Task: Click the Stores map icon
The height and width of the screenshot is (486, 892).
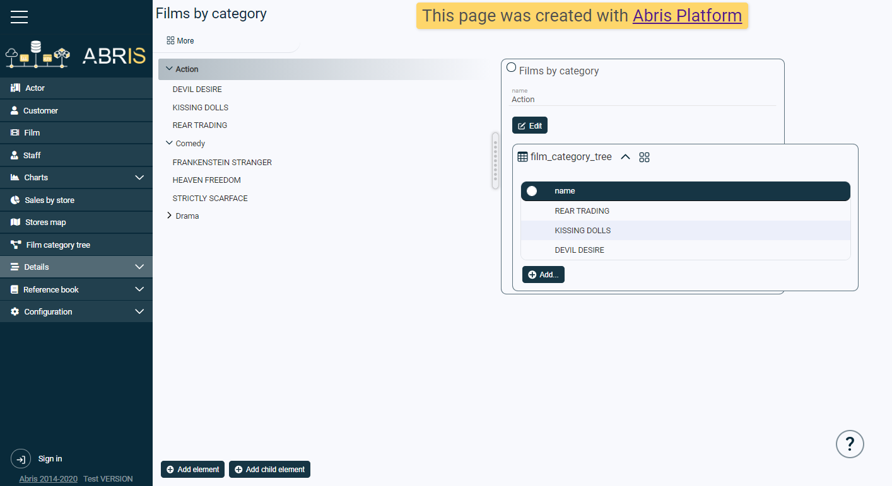Action: point(16,223)
